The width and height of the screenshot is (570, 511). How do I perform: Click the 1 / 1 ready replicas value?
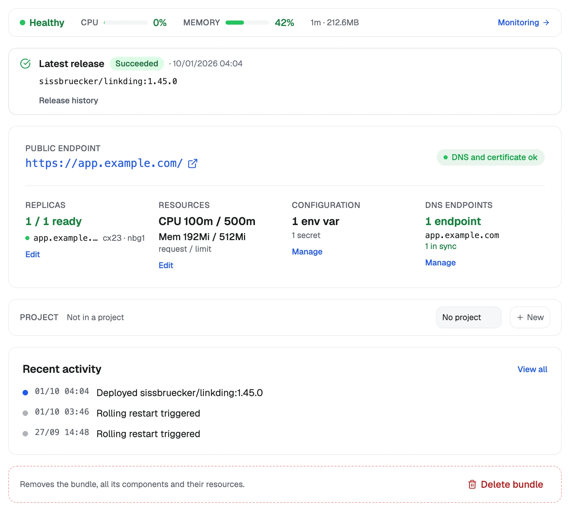pyautogui.click(x=54, y=221)
